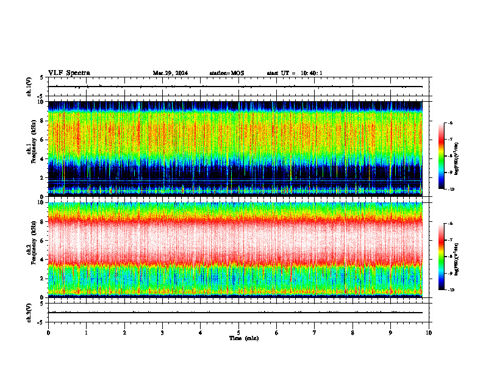
Task: Click the "2" kHz tick of ch.2 spectrogram
Action: coord(43,279)
